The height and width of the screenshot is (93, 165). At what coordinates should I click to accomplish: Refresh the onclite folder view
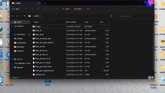[111, 16]
